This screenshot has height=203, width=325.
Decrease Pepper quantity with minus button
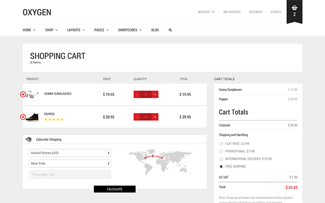137,117
